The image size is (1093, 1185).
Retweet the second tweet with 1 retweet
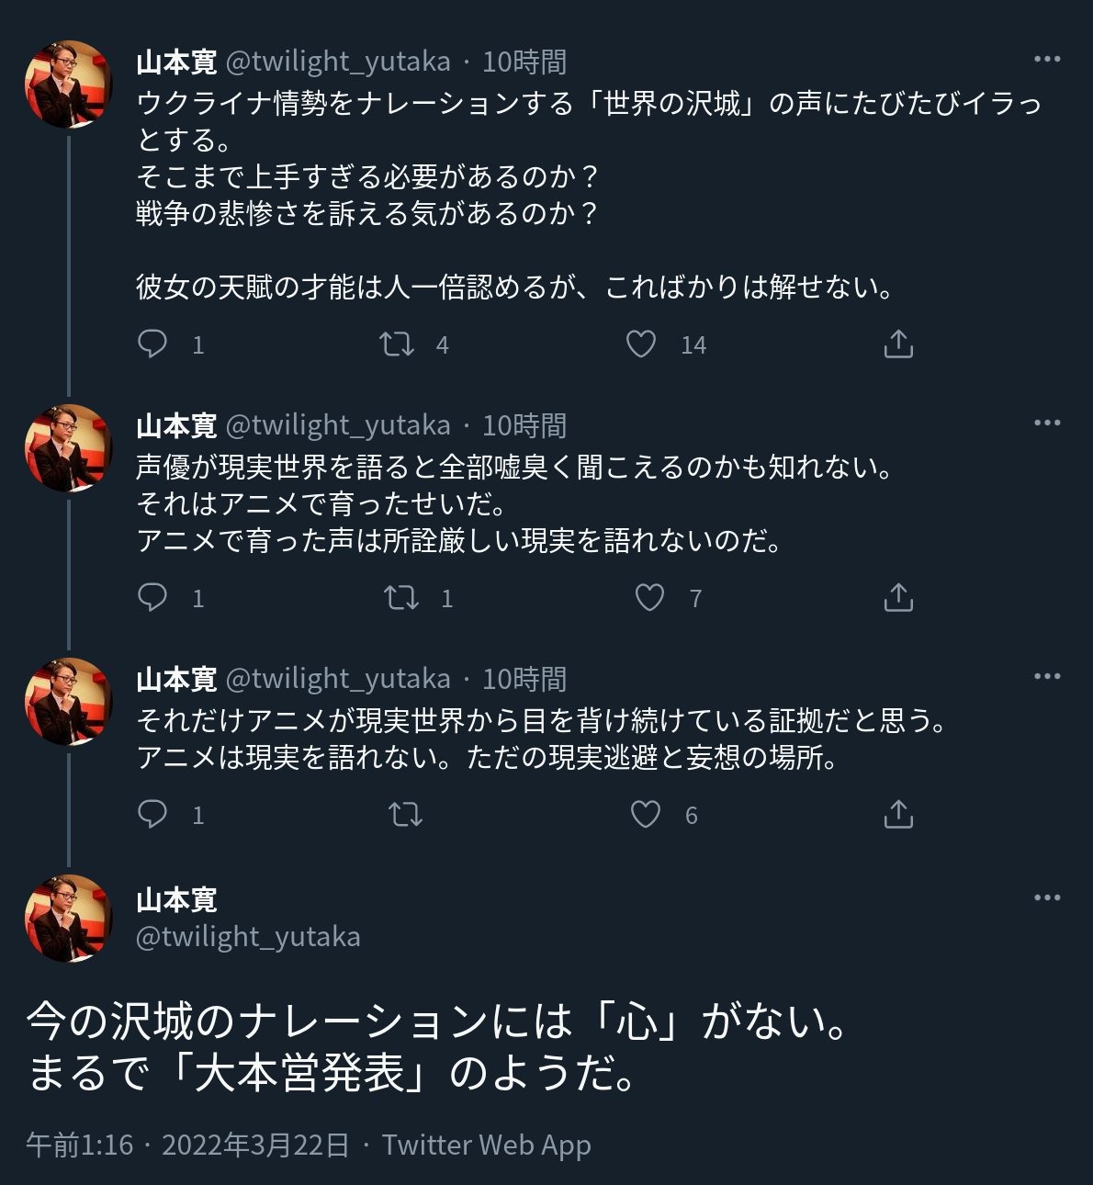[401, 598]
